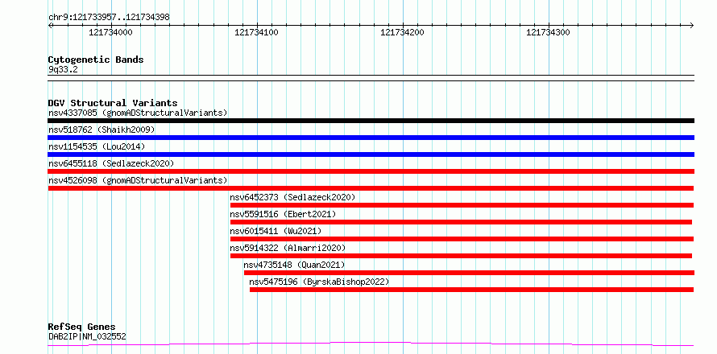This screenshot has height=354, width=717.
Task: Open variant nsv5591516 (Ebert2021) label
Action: [x=283, y=214]
